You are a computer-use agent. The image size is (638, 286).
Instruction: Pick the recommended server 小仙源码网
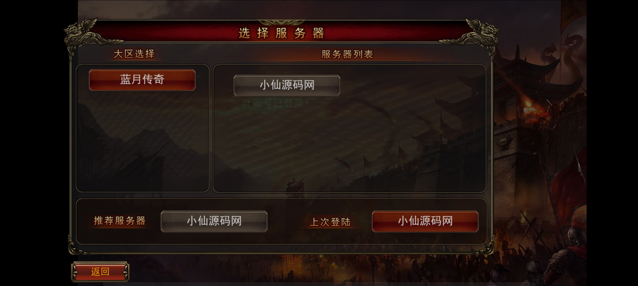[214, 221]
